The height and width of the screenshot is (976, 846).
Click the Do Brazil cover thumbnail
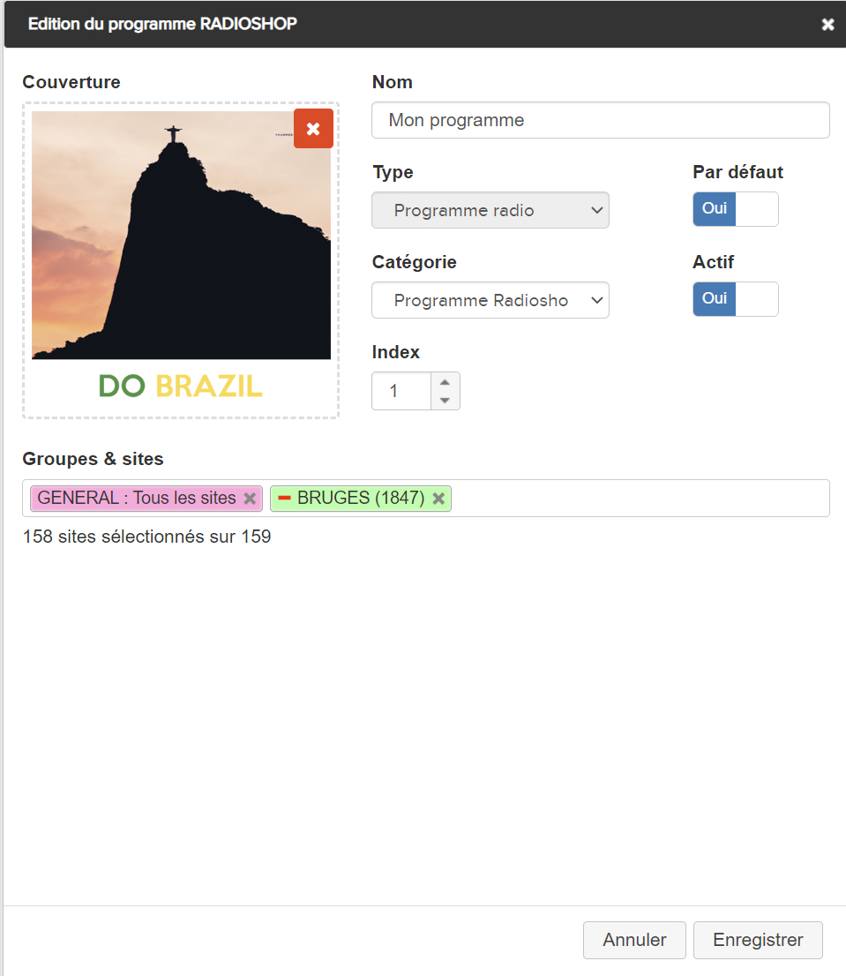(x=181, y=259)
